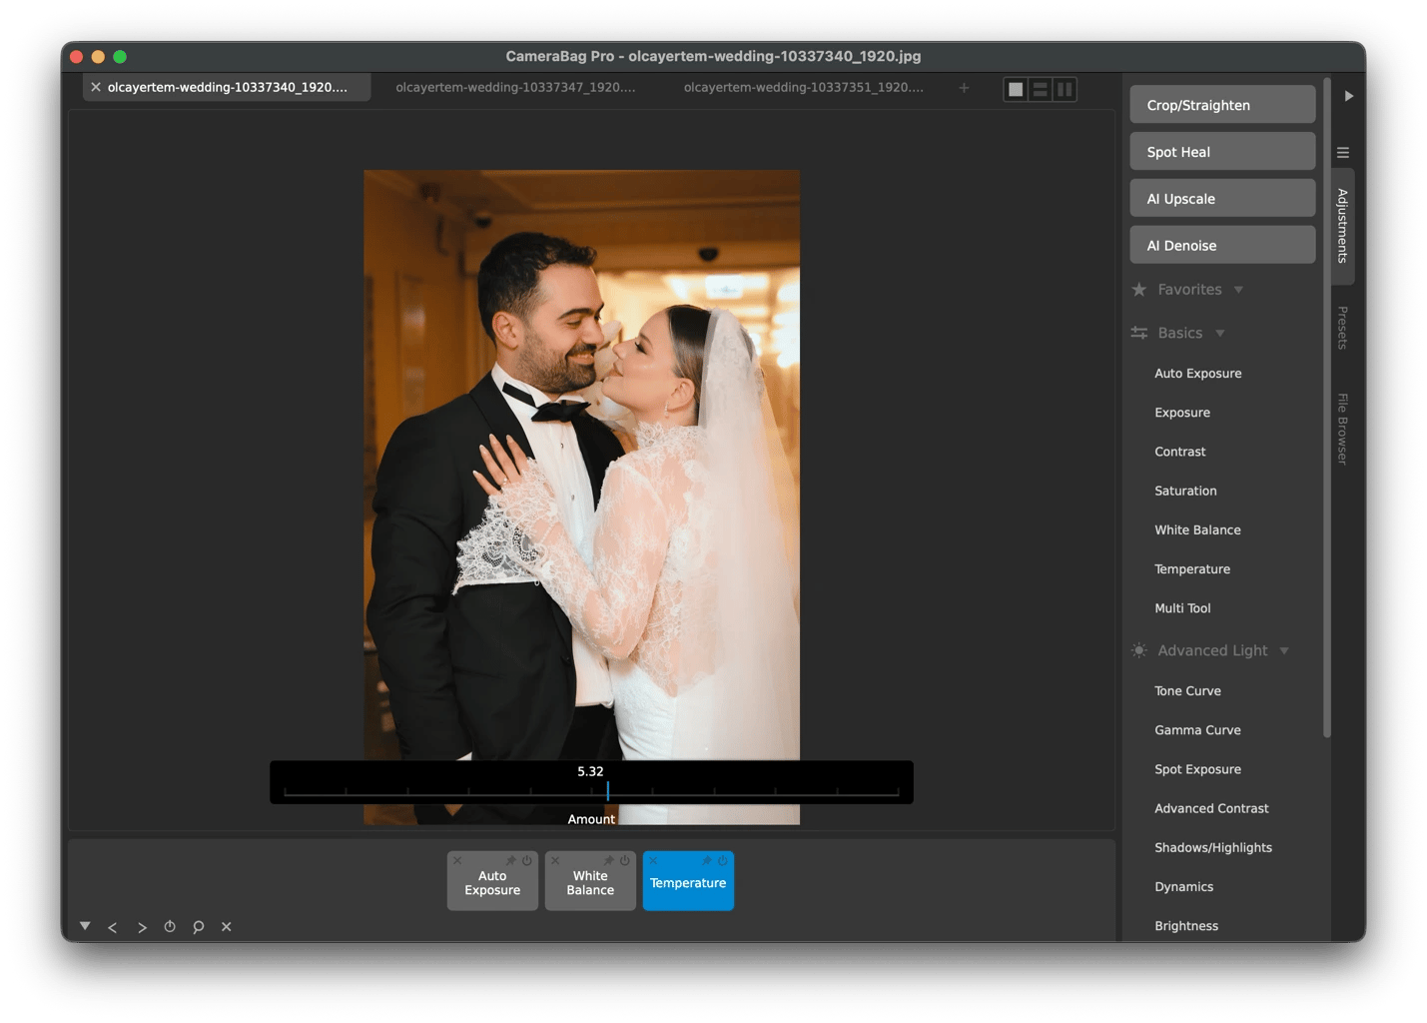Pin the Temperature tile
Viewport: 1427px width, 1023px height.
point(707,861)
